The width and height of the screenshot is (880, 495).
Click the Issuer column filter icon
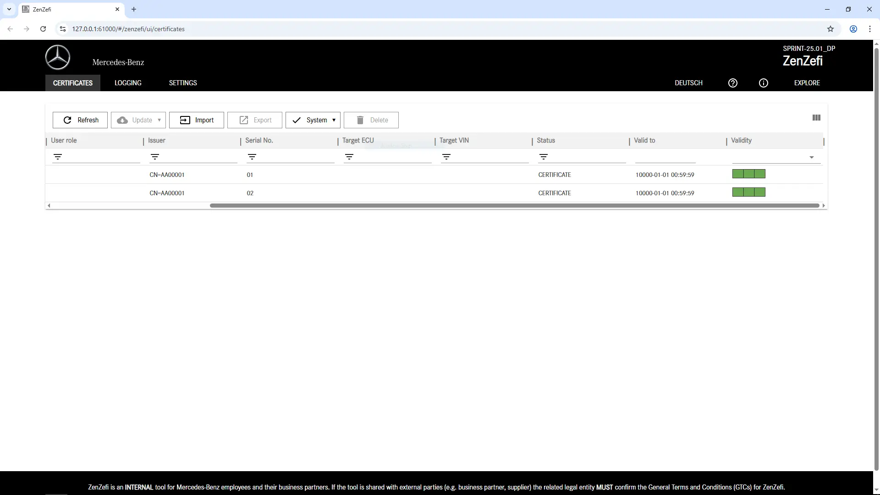[x=155, y=157]
